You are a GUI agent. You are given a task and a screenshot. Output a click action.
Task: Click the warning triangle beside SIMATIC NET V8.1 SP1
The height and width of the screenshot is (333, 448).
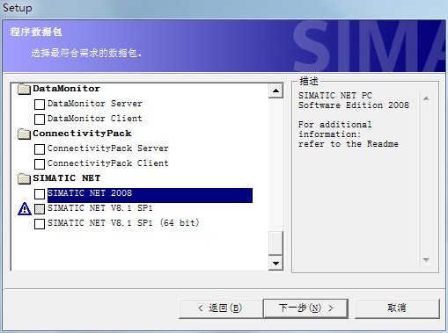point(25,209)
